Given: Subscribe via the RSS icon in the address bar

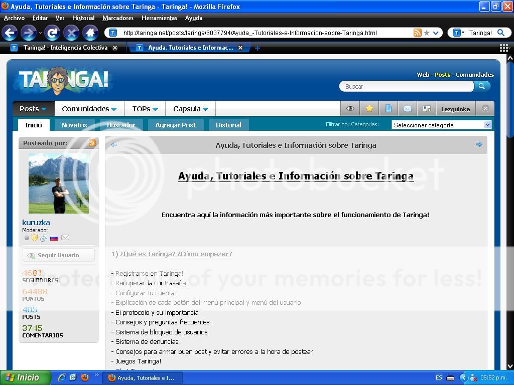Looking at the screenshot, I should coord(417,33).
